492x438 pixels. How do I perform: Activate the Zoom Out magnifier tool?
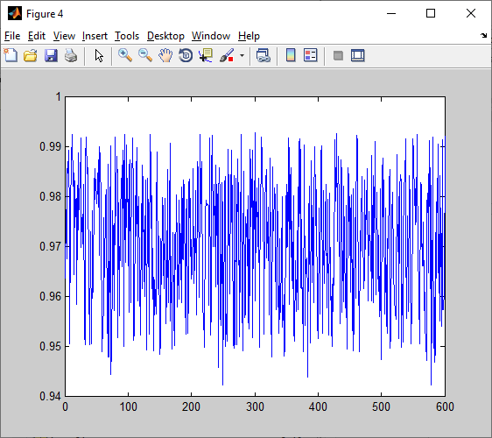145,55
